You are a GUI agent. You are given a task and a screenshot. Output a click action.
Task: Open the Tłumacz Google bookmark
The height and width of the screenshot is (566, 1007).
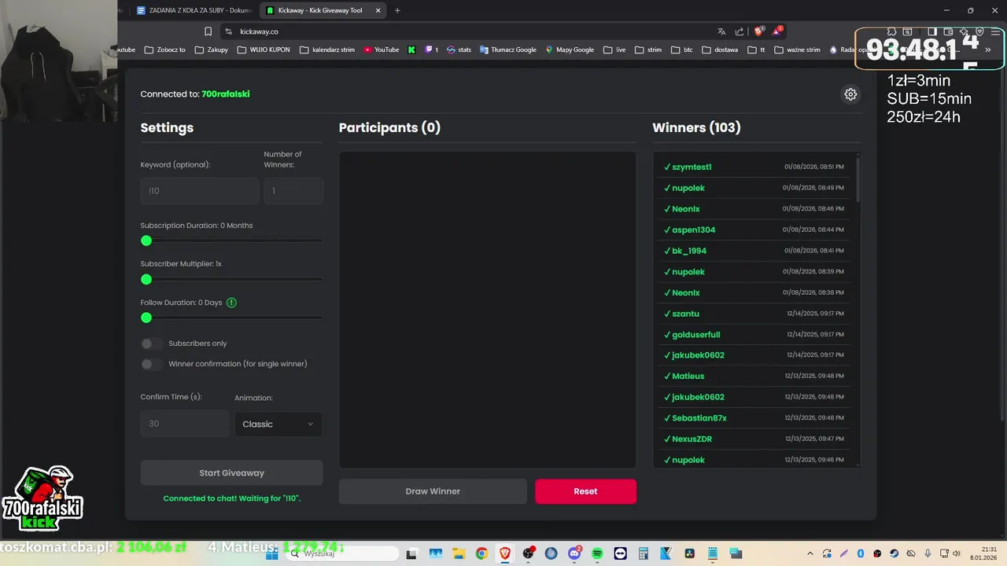[x=507, y=50]
